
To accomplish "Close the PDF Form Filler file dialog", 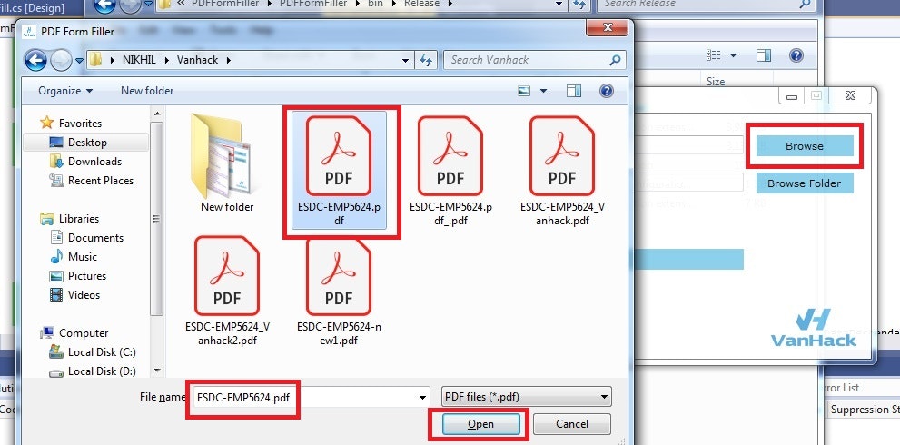I will [x=608, y=27].
